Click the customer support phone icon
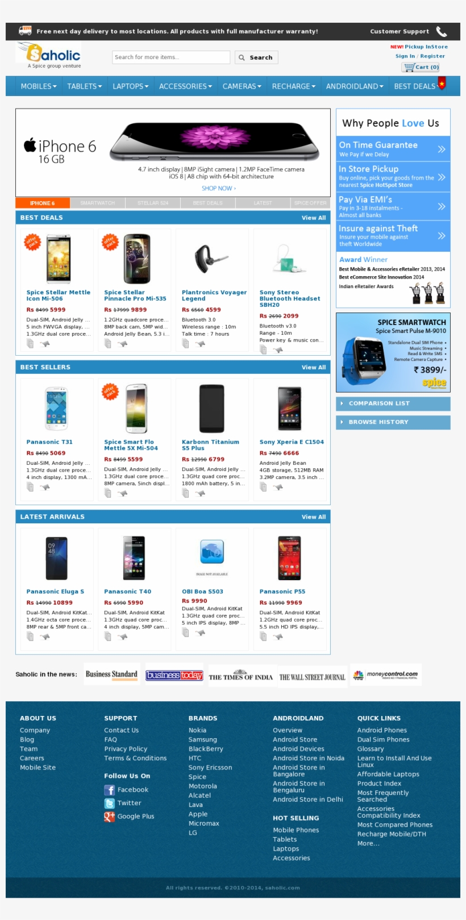Image resolution: width=466 pixels, height=920 pixels. click(x=442, y=31)
